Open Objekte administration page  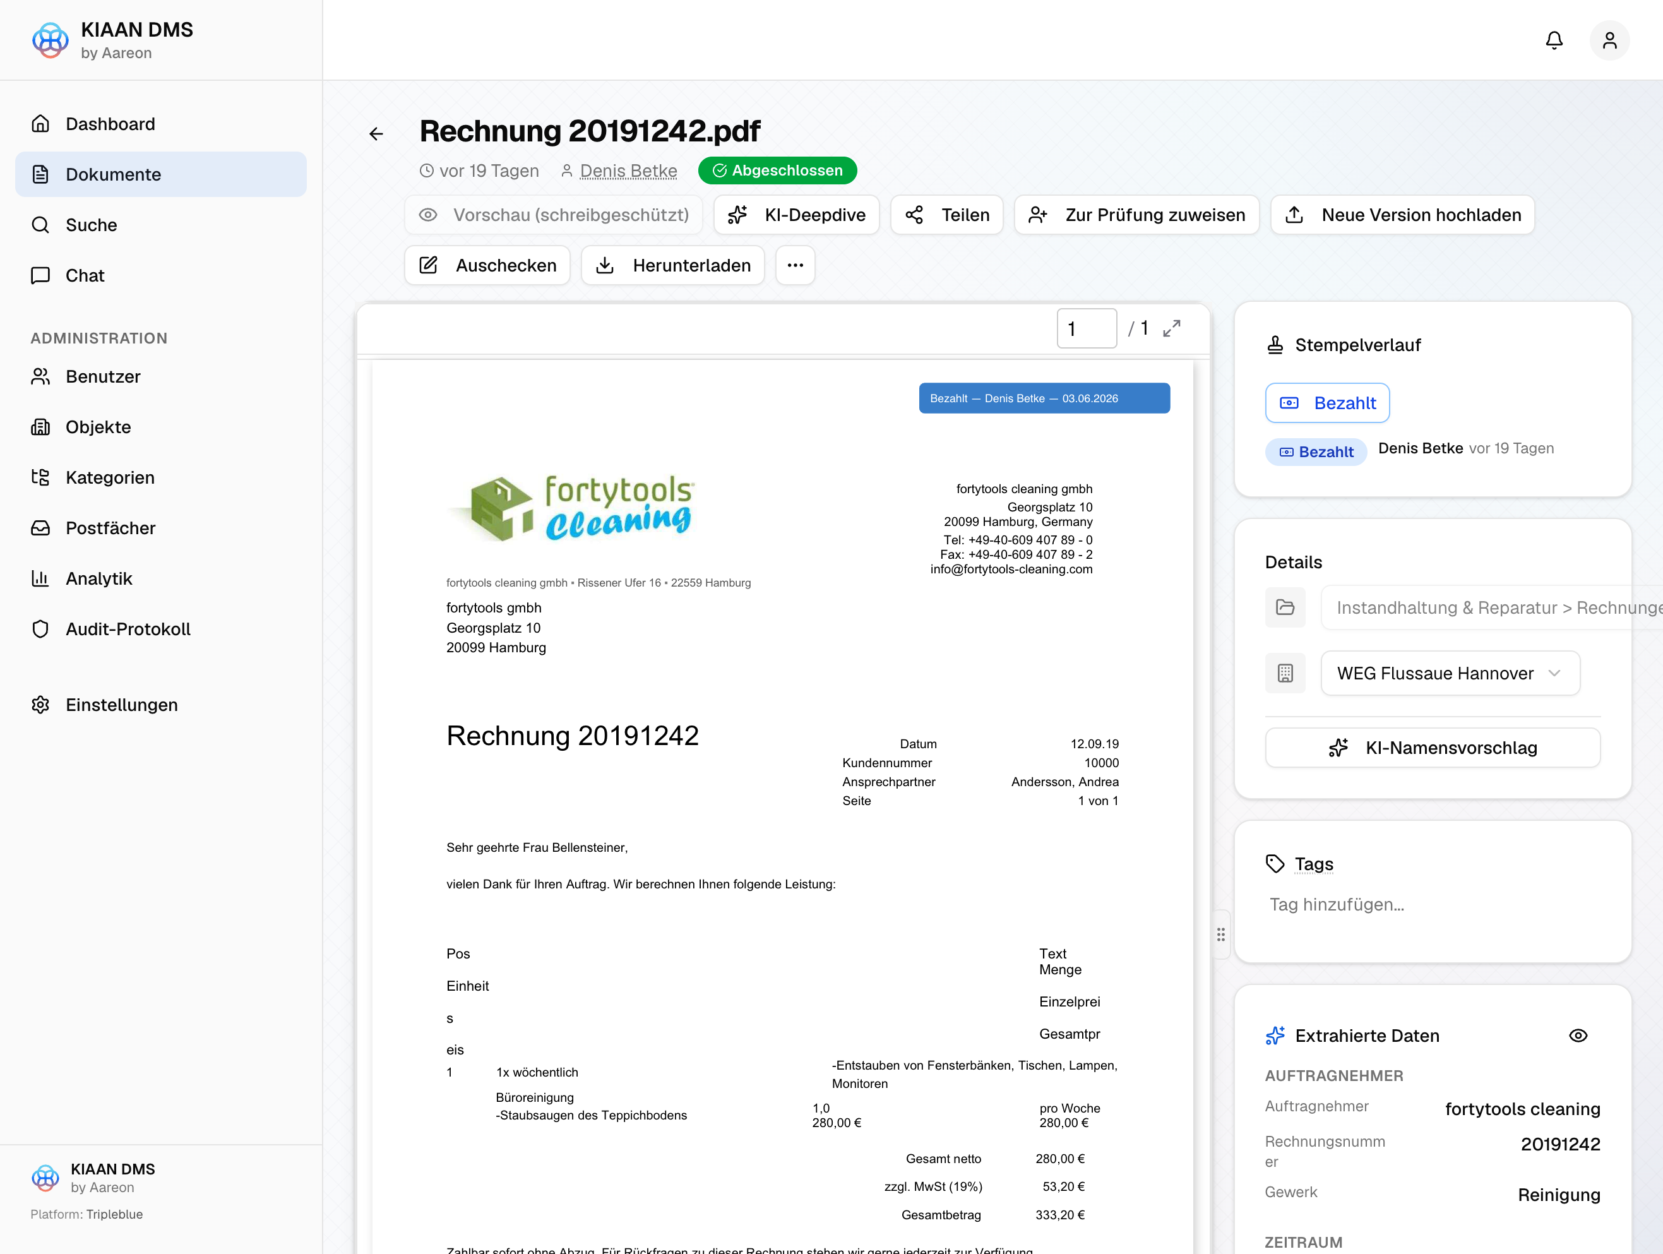161,427
